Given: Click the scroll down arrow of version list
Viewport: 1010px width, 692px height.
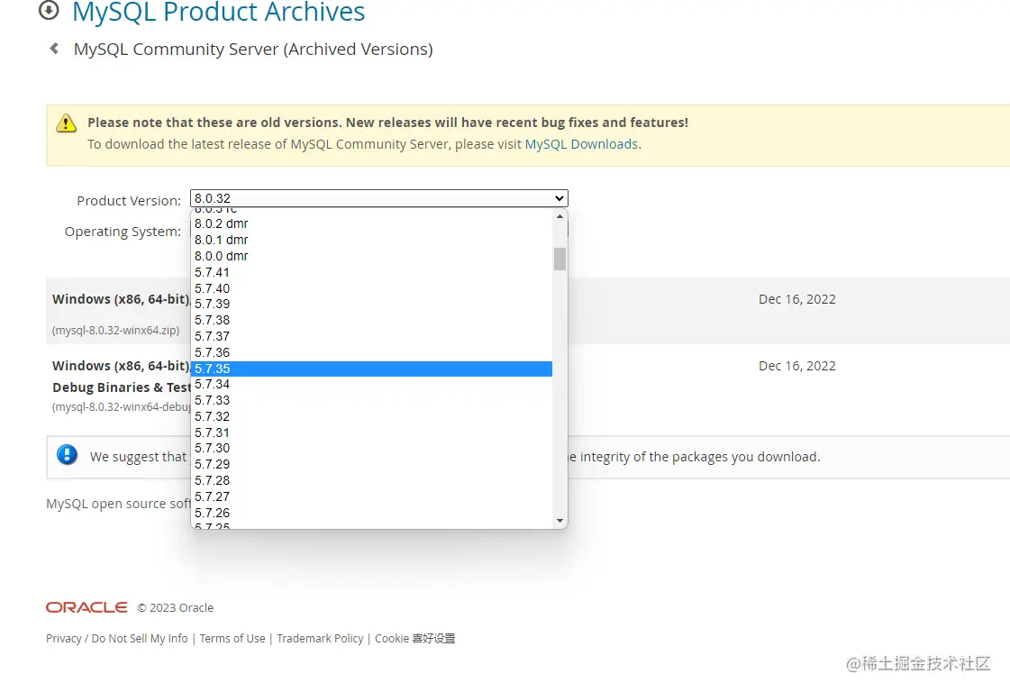Looking at the screenshot, I should (560, 521).
